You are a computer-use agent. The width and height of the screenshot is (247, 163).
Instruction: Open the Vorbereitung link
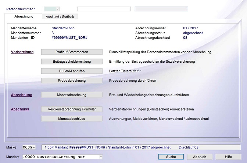point(22,52)
